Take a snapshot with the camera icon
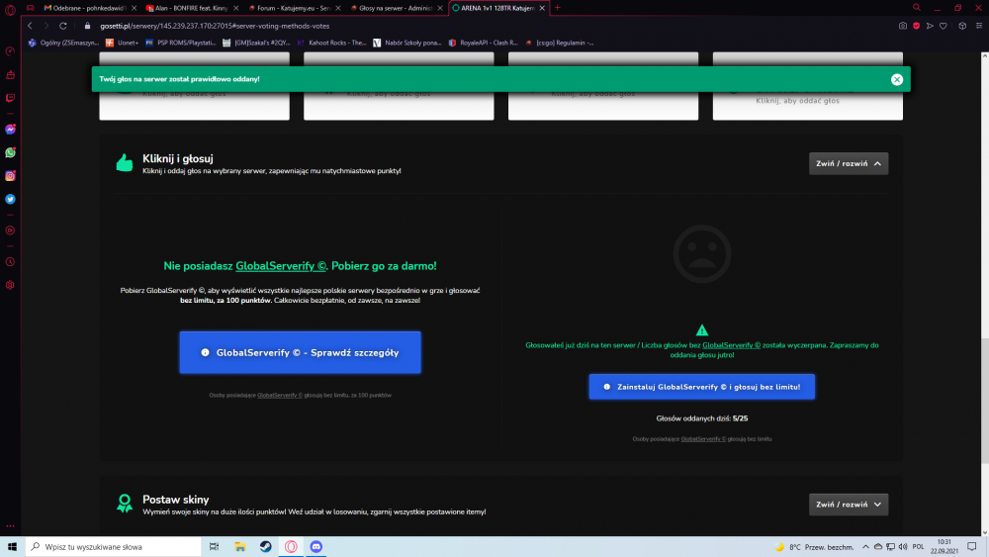The image size is (989, 557). 903,26
